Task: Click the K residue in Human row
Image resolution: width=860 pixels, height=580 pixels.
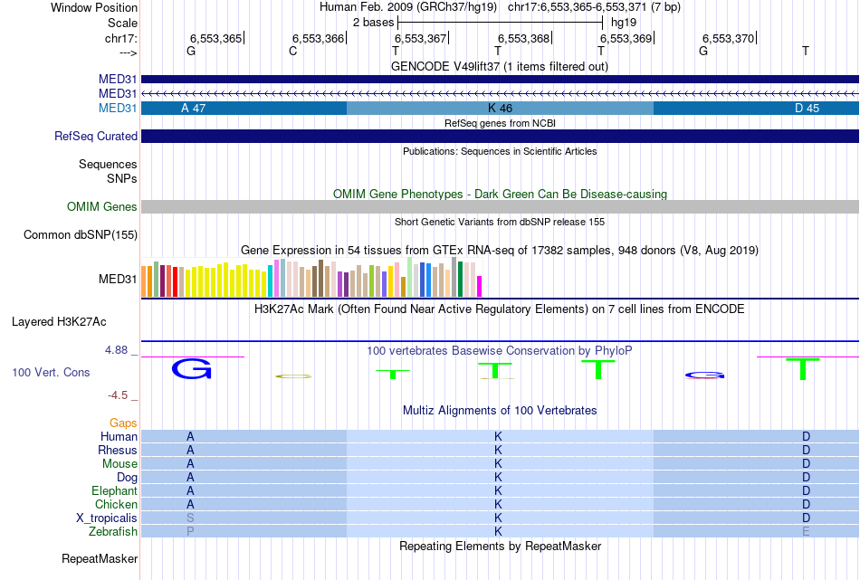Action: coord(498,437)
